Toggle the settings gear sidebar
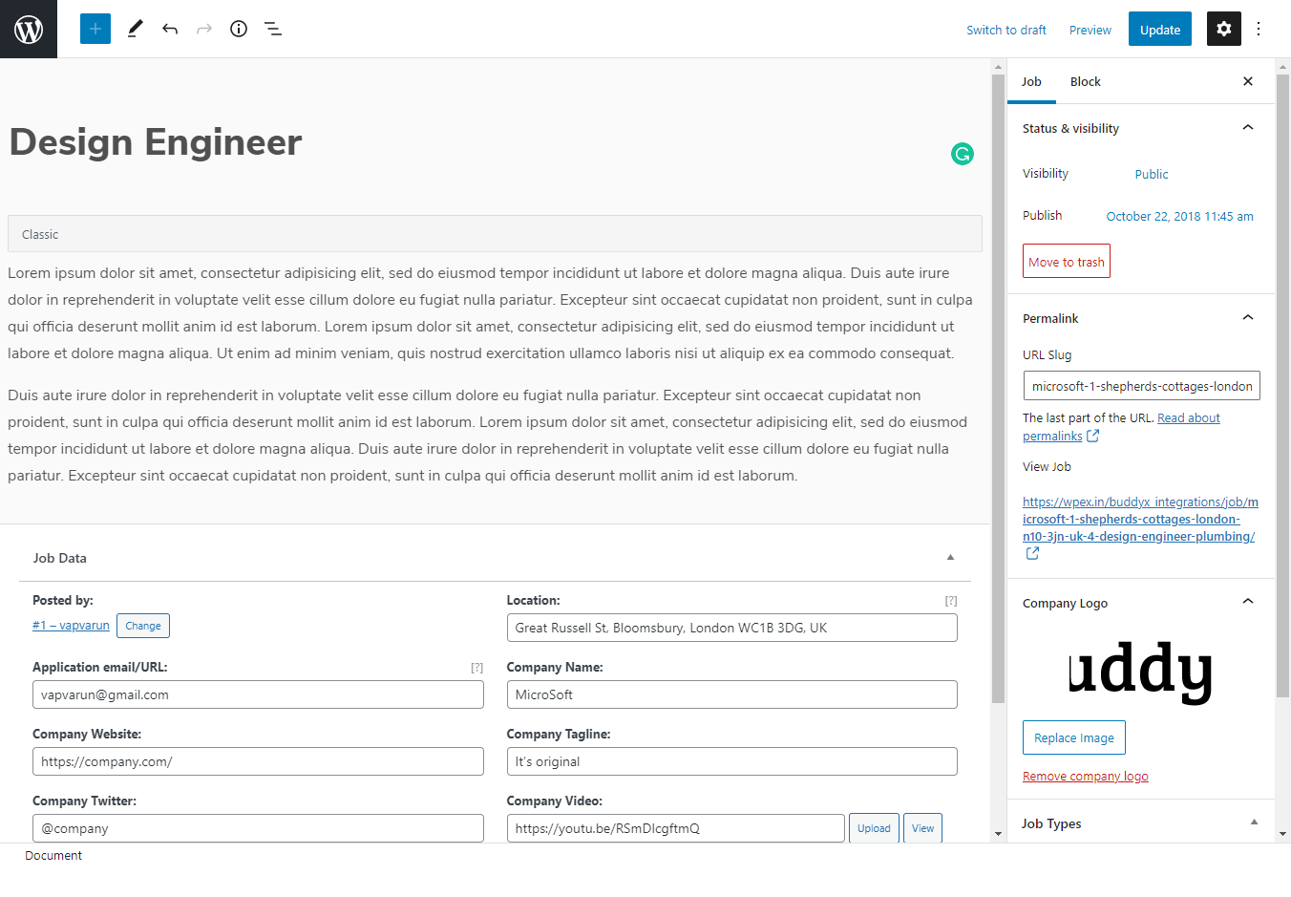Image resolution: width=1291 pixels, height=897 pixels. pyautogui.click(x=1223, y=29)
